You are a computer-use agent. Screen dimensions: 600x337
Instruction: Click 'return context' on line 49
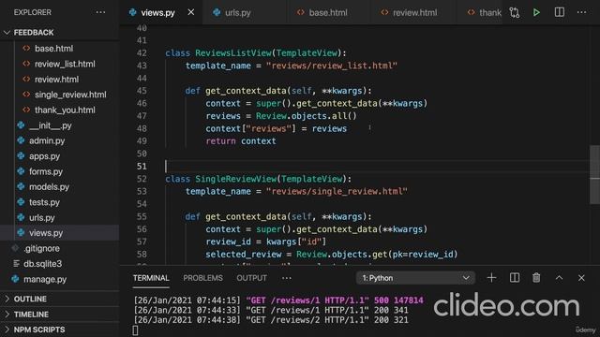point(241,141)
